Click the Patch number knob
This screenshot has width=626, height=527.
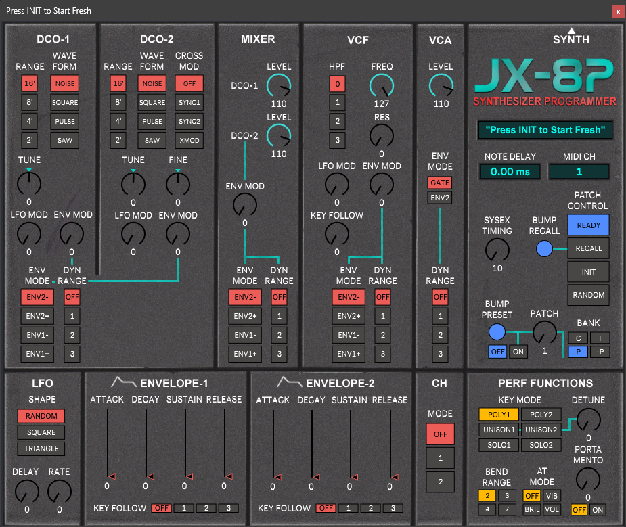[545, 333]
